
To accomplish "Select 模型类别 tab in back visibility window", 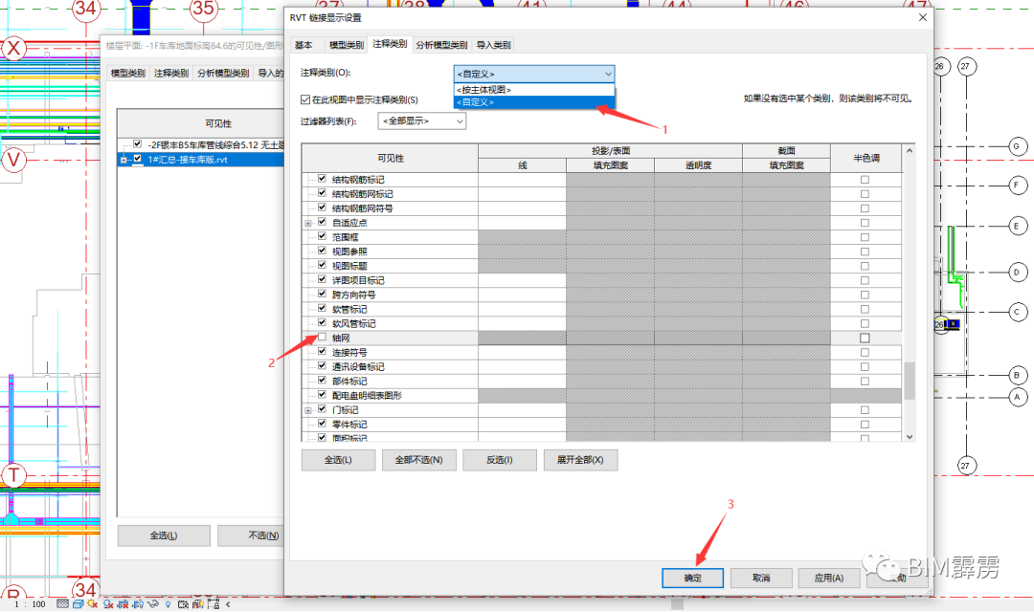I will pyautogui.click(x=128, y=73).
